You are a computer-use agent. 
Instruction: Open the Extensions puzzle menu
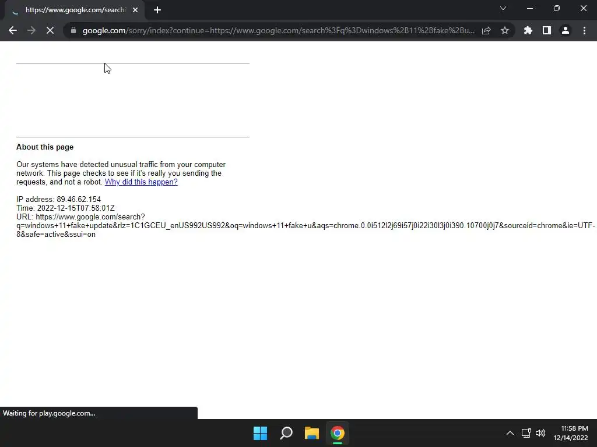click(528, 30)
